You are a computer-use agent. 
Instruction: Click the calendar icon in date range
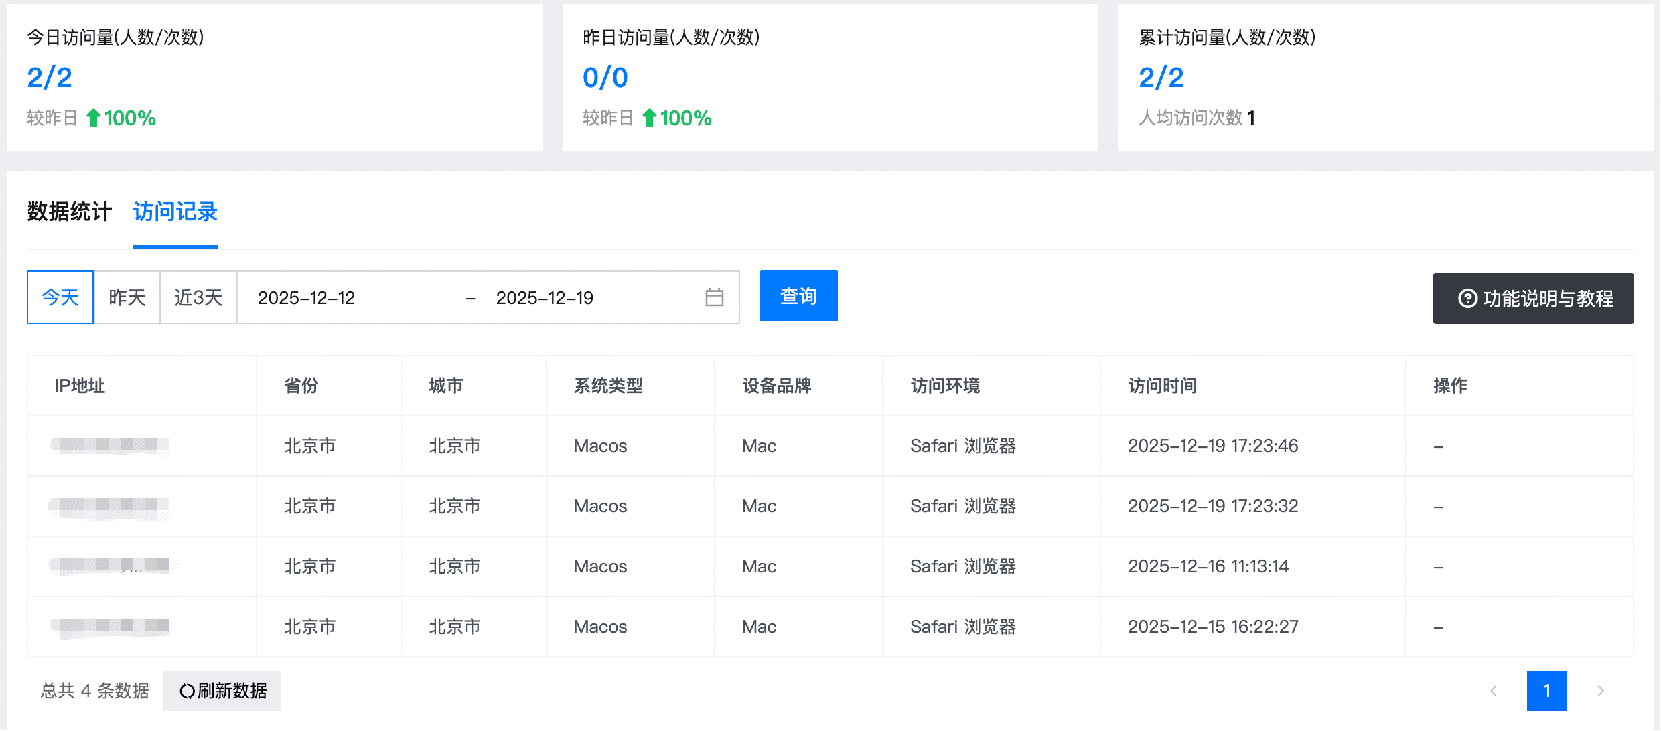(x=714, y=297)
